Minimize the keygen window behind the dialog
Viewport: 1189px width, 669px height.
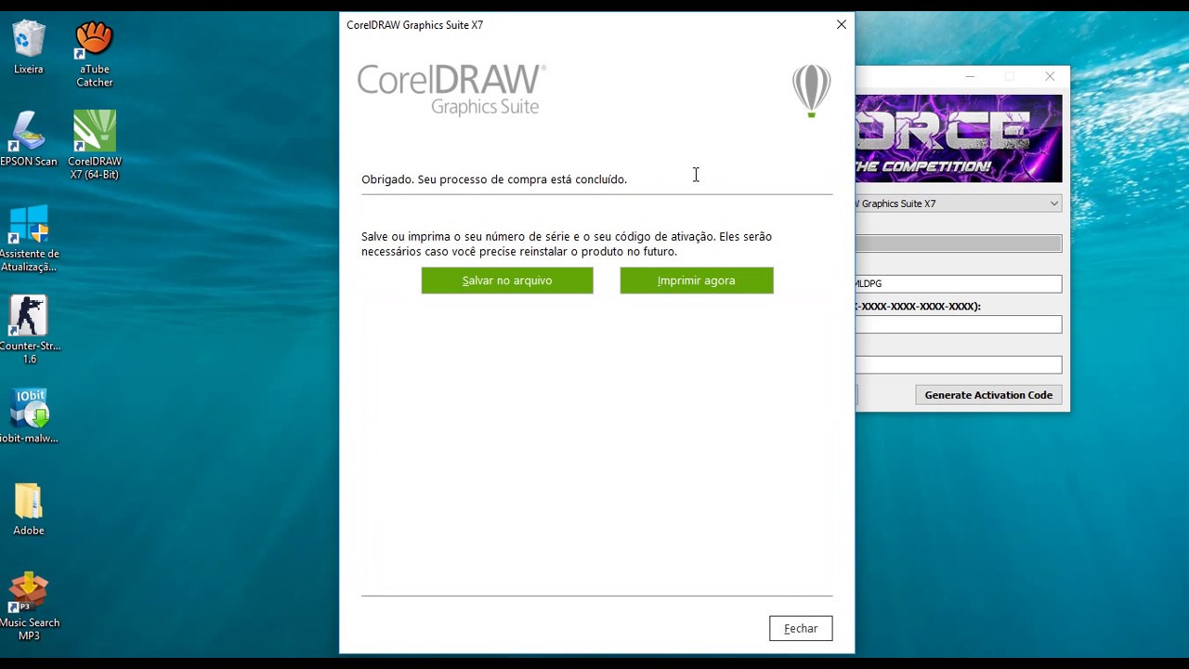(970, 77)
